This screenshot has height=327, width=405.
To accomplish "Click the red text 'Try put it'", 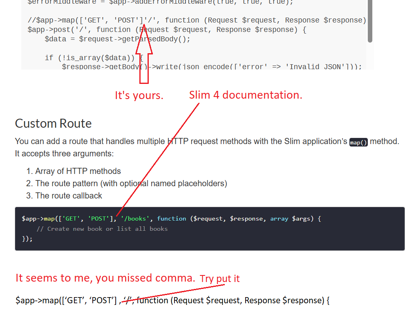I will [219, 278].
